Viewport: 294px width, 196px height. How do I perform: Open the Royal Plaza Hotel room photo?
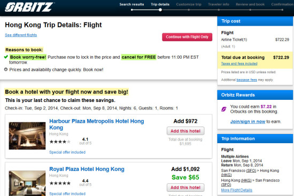point(27,183)
